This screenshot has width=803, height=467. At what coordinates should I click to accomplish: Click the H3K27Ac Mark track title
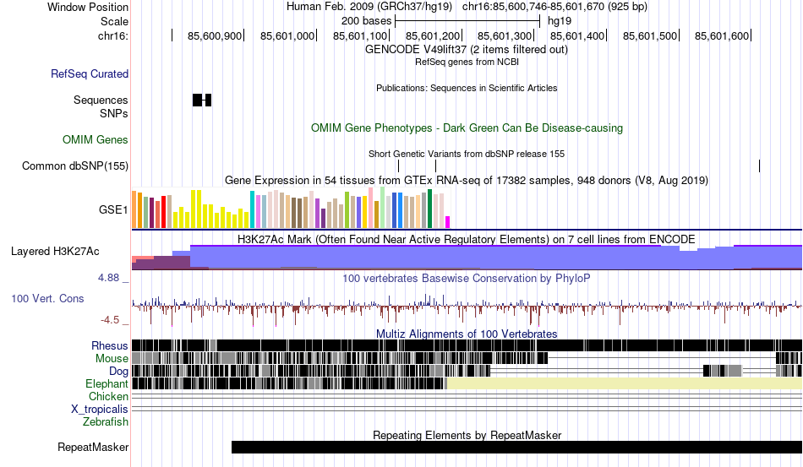tap(466, 239)
